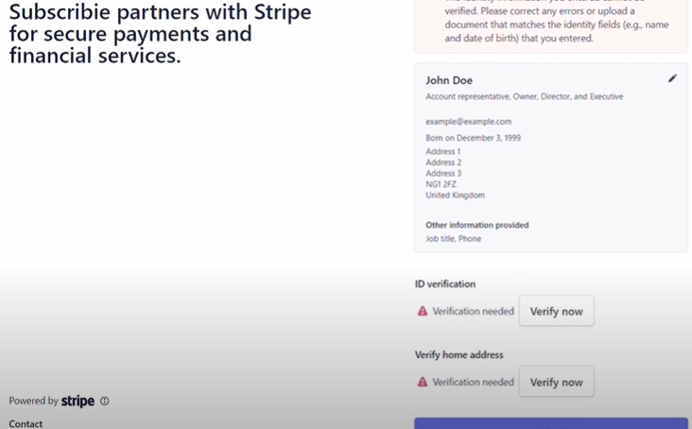Screen dimensions: 692x429
Task: Click the home address red warning triangle
Action: tap(423, 382)
